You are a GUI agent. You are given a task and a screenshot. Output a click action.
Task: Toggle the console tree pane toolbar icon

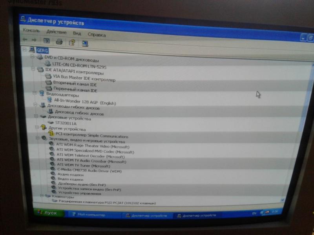pos(46,41)
